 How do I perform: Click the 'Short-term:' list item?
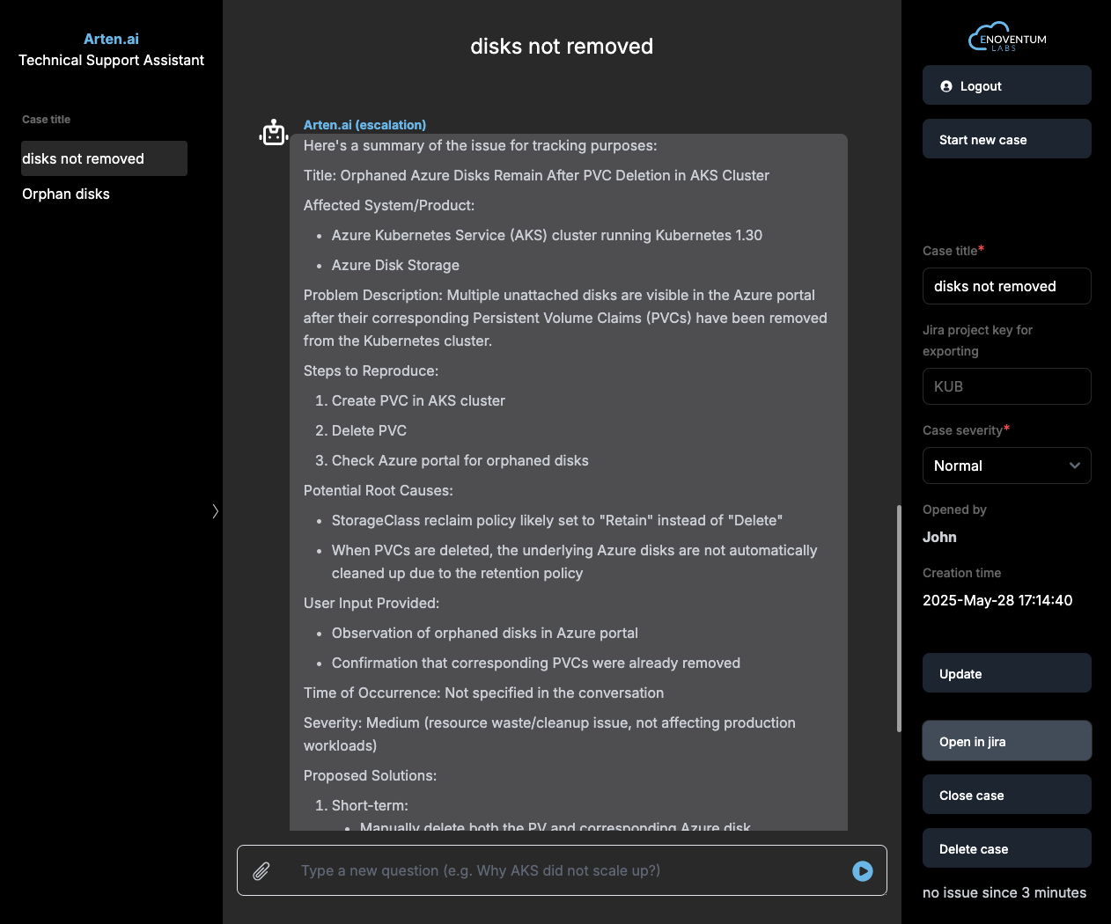coord(370,805)
